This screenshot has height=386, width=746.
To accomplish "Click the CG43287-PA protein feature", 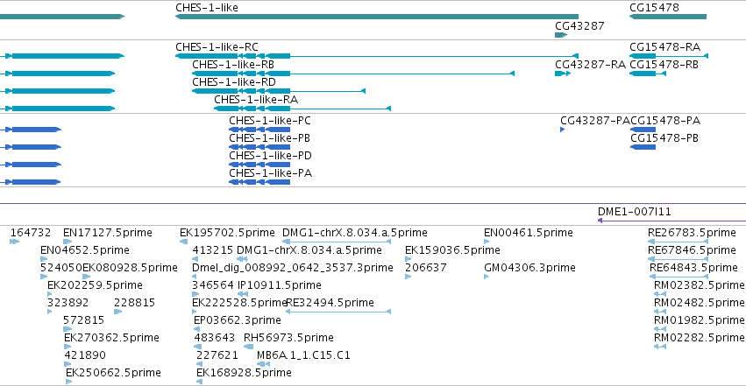I will [x=563, y=130].
